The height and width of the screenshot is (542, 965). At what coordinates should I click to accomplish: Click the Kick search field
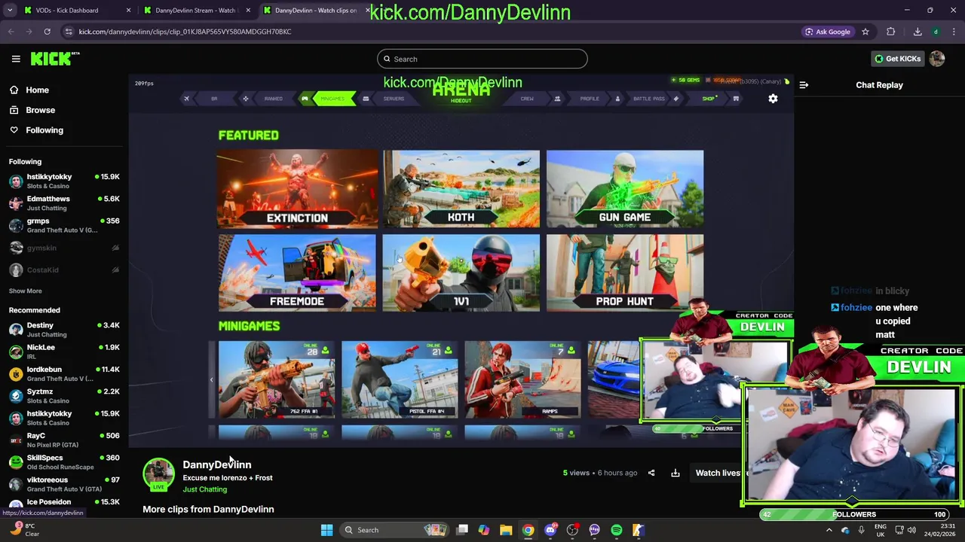(x=482, y=59)
